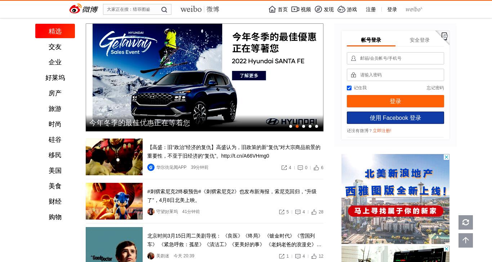Select 企业 category in sidebar

(x=55, y=62)
